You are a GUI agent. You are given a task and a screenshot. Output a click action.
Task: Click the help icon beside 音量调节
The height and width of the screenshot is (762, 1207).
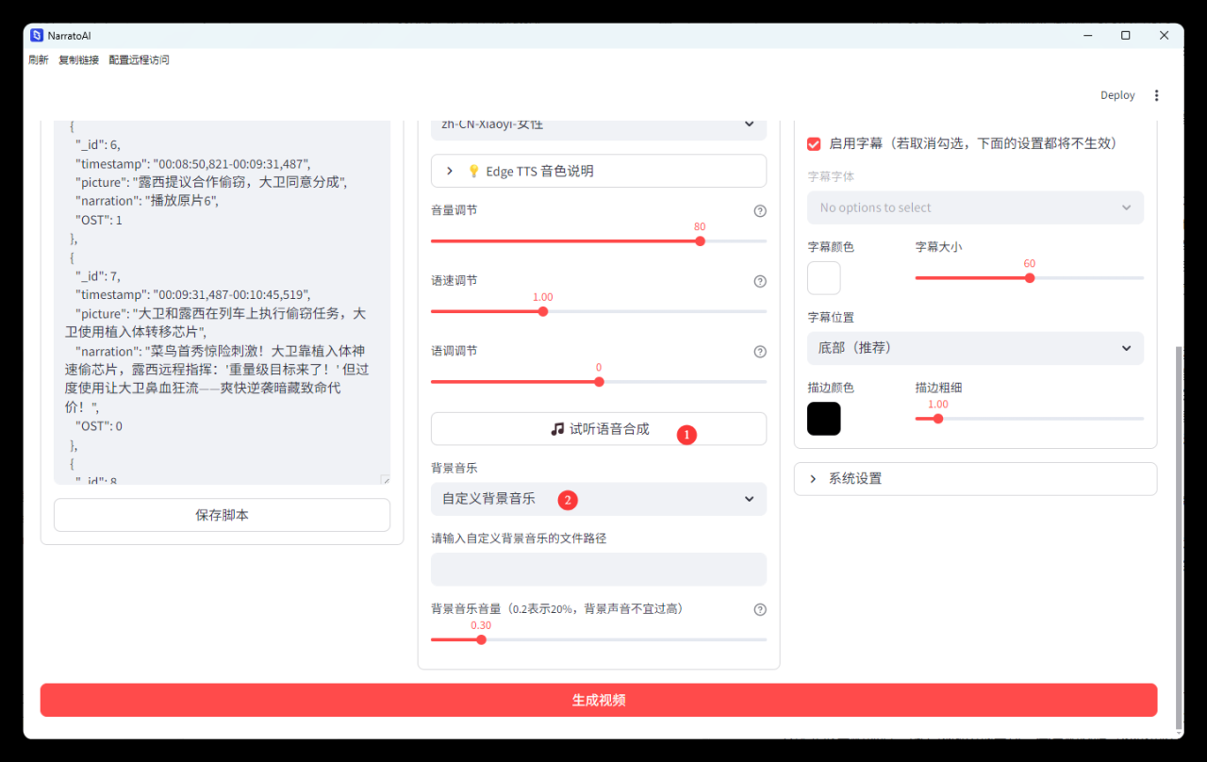[x=760, y=211]
